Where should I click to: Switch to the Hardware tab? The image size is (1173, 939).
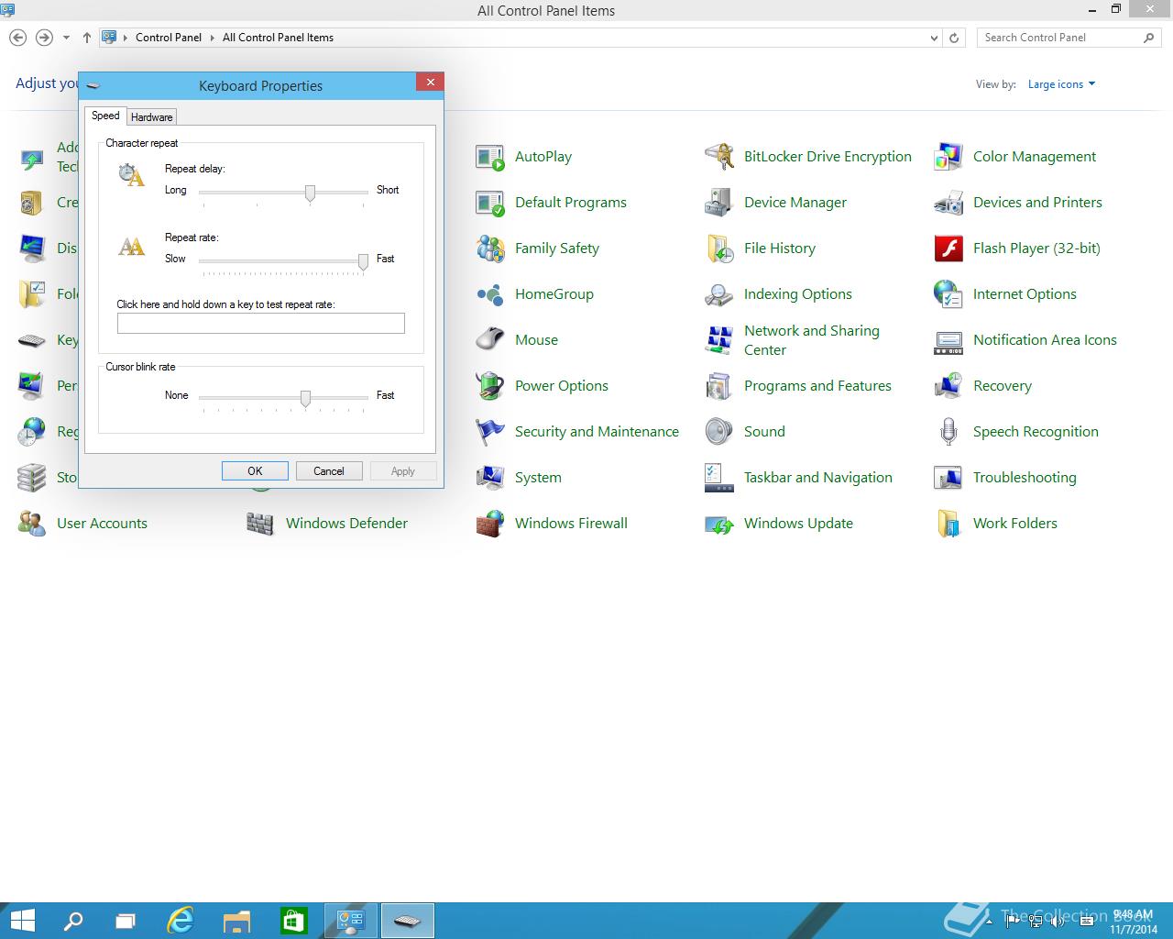151,117
